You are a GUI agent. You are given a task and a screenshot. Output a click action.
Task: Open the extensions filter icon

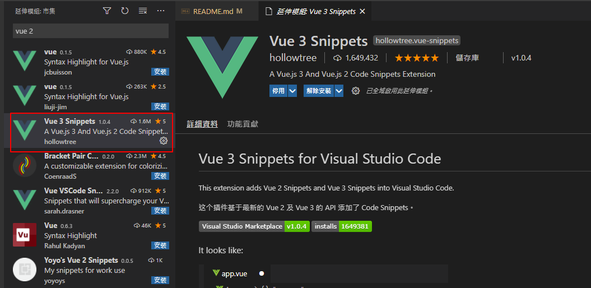(x=107, y=11)
